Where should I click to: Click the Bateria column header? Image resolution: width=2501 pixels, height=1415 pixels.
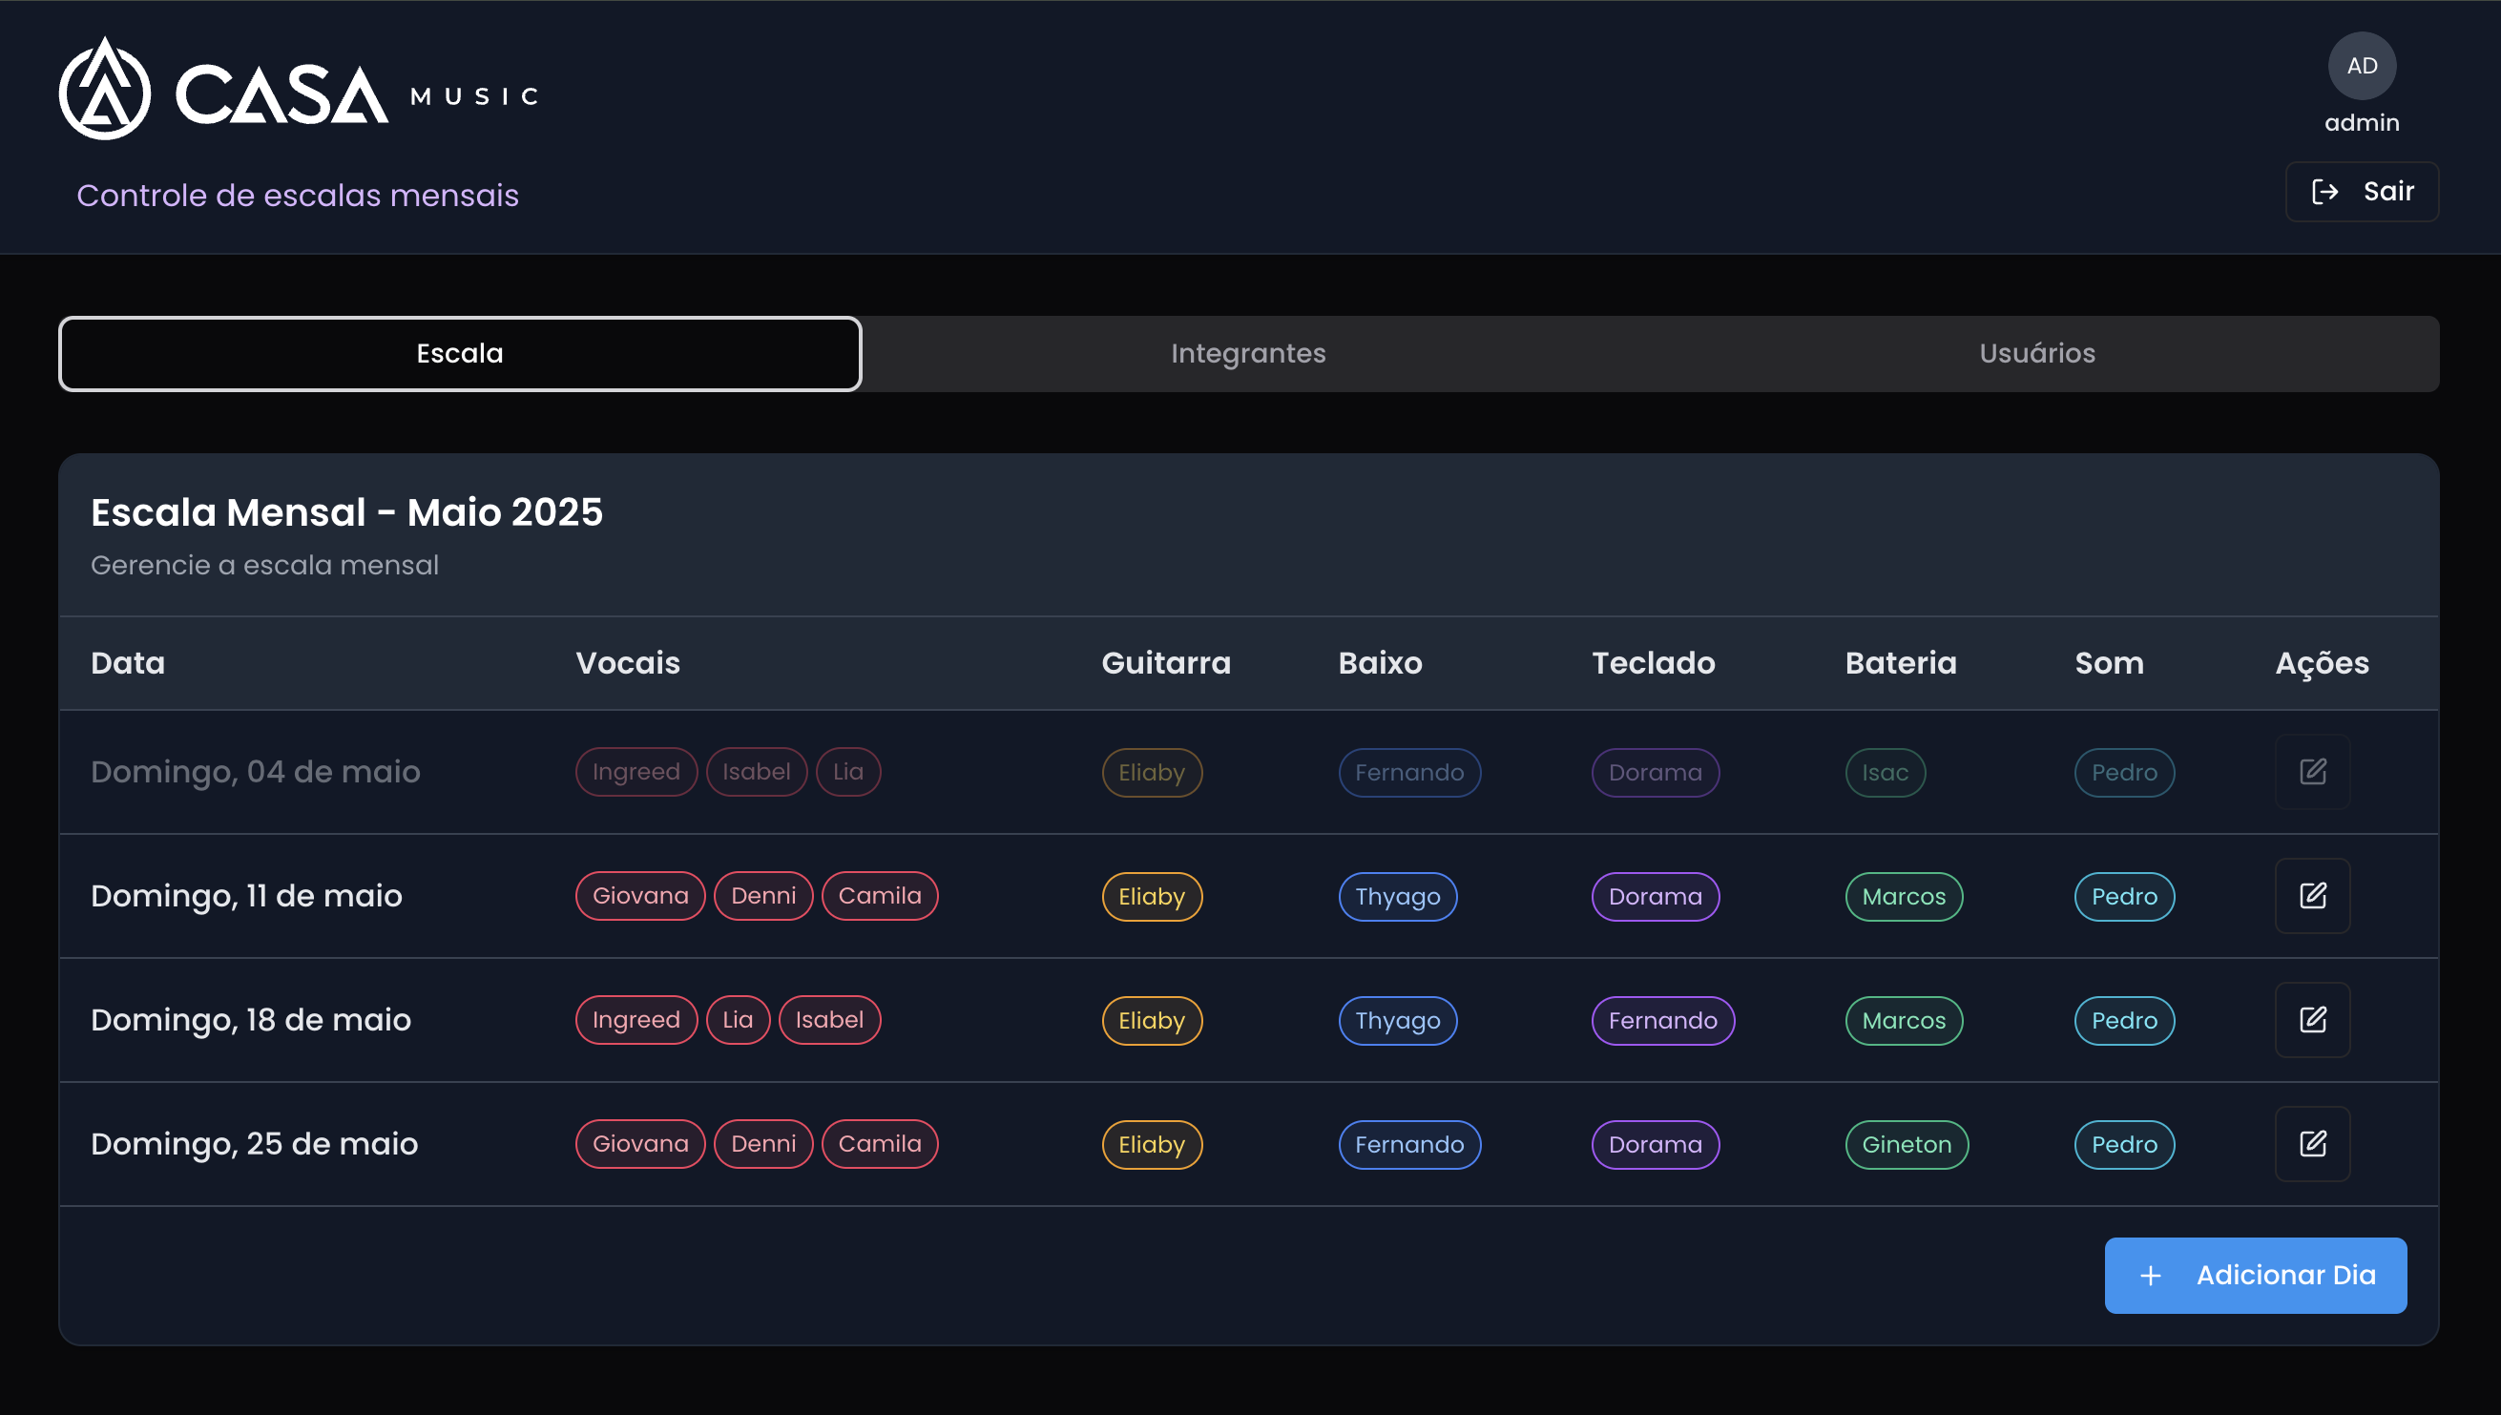(1901, 663)
